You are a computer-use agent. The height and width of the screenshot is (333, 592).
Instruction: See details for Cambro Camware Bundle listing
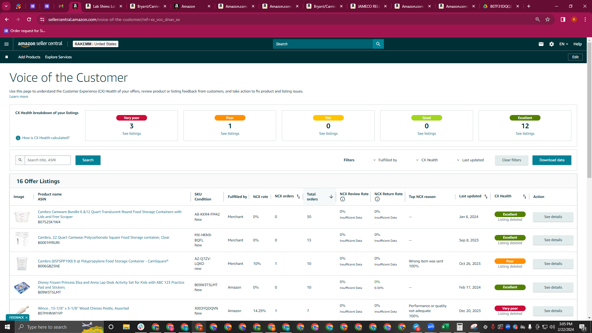(x=553, y=217)
